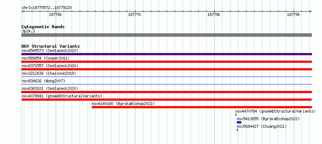The image size is (322, 144).
Task: Click the nsv6363101 (Sedlazeck2020) label
Action: 50,88
